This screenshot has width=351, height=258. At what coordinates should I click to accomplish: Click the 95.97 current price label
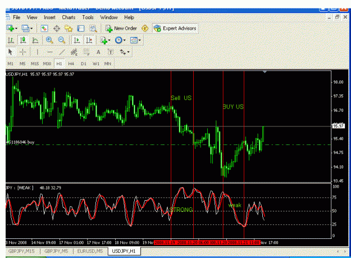click(x=338, y=126)
